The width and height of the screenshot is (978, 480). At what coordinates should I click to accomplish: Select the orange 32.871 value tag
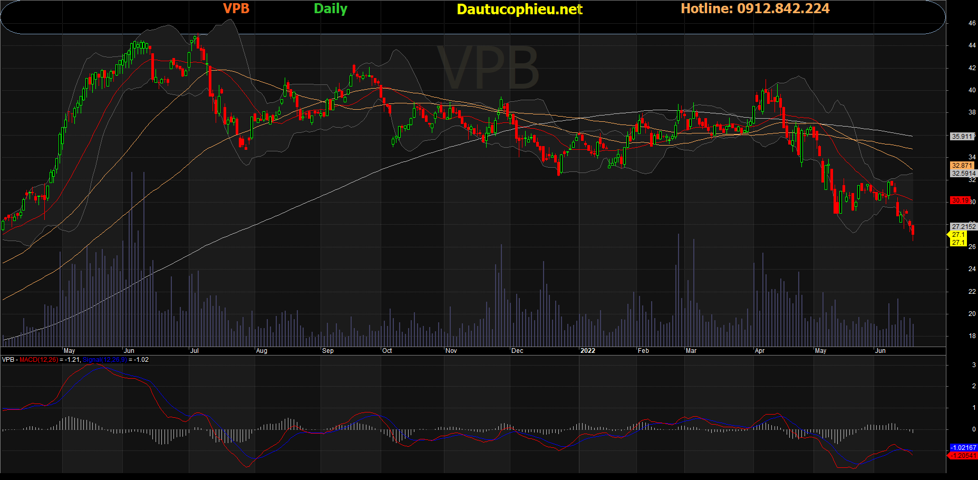click(x=962, y=166)
